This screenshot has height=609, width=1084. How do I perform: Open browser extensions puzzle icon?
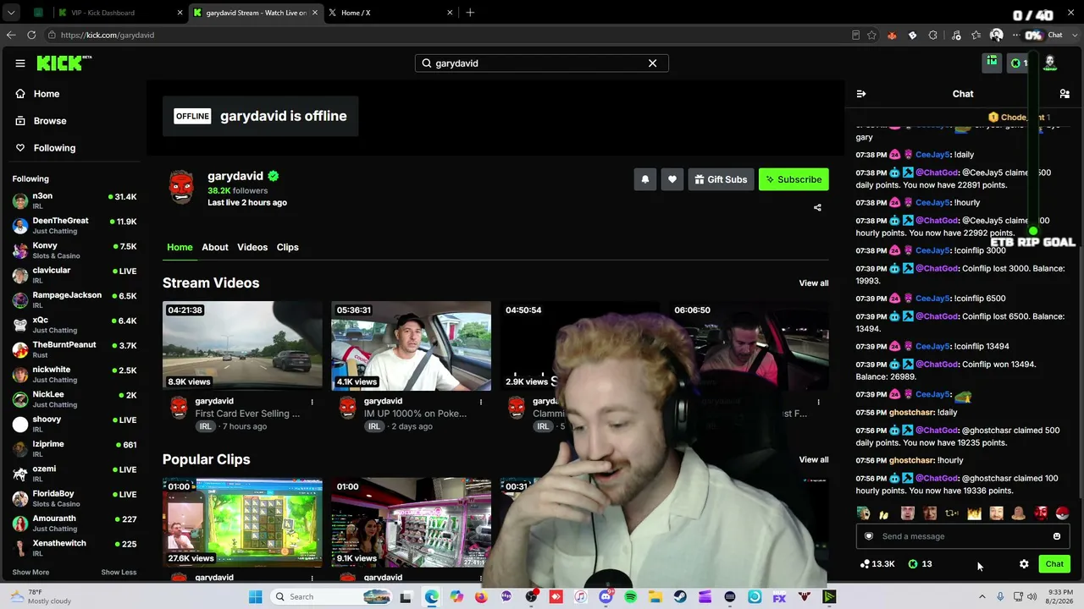click(x=933, y=35)
